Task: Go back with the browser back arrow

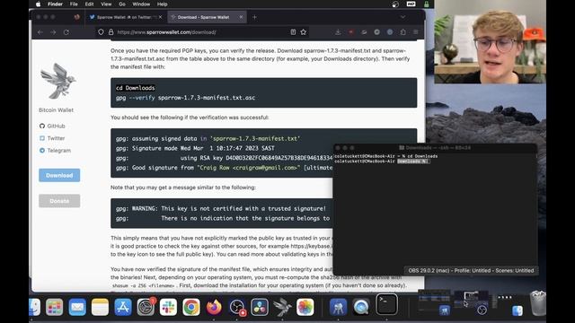Action: (x=40, y=32)
